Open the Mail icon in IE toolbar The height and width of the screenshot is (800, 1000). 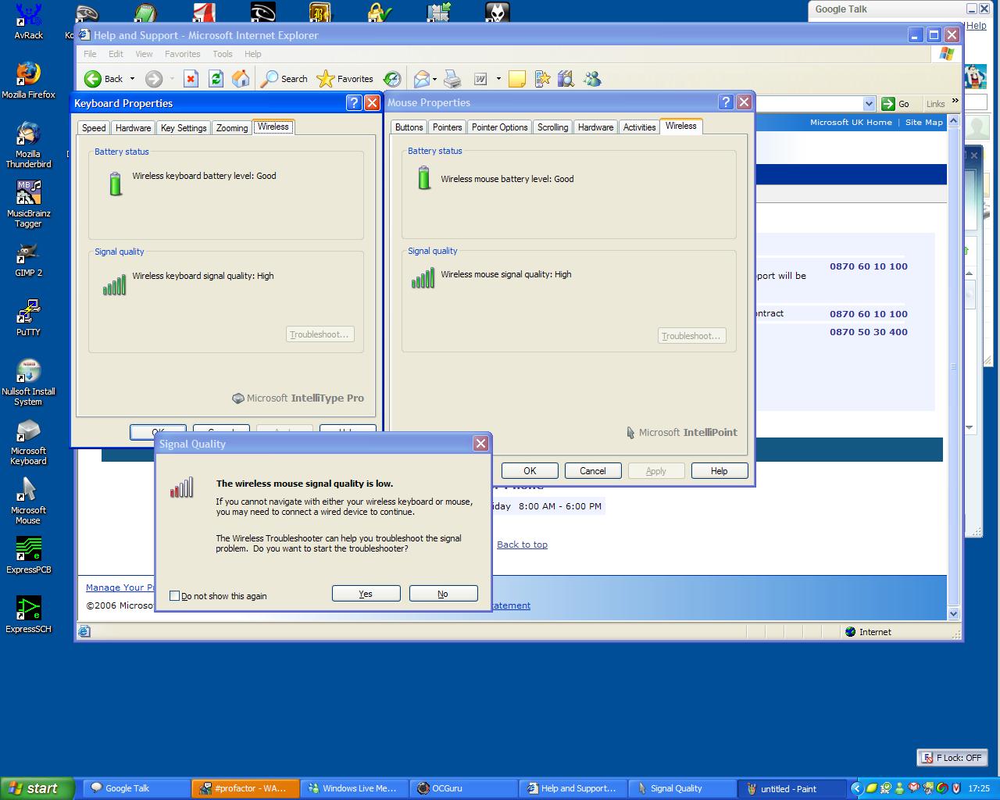click(x=422, y=79)
